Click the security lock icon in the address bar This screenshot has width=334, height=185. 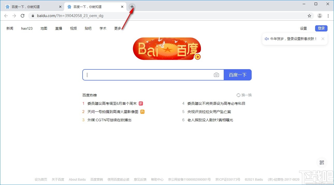[33, 15]
